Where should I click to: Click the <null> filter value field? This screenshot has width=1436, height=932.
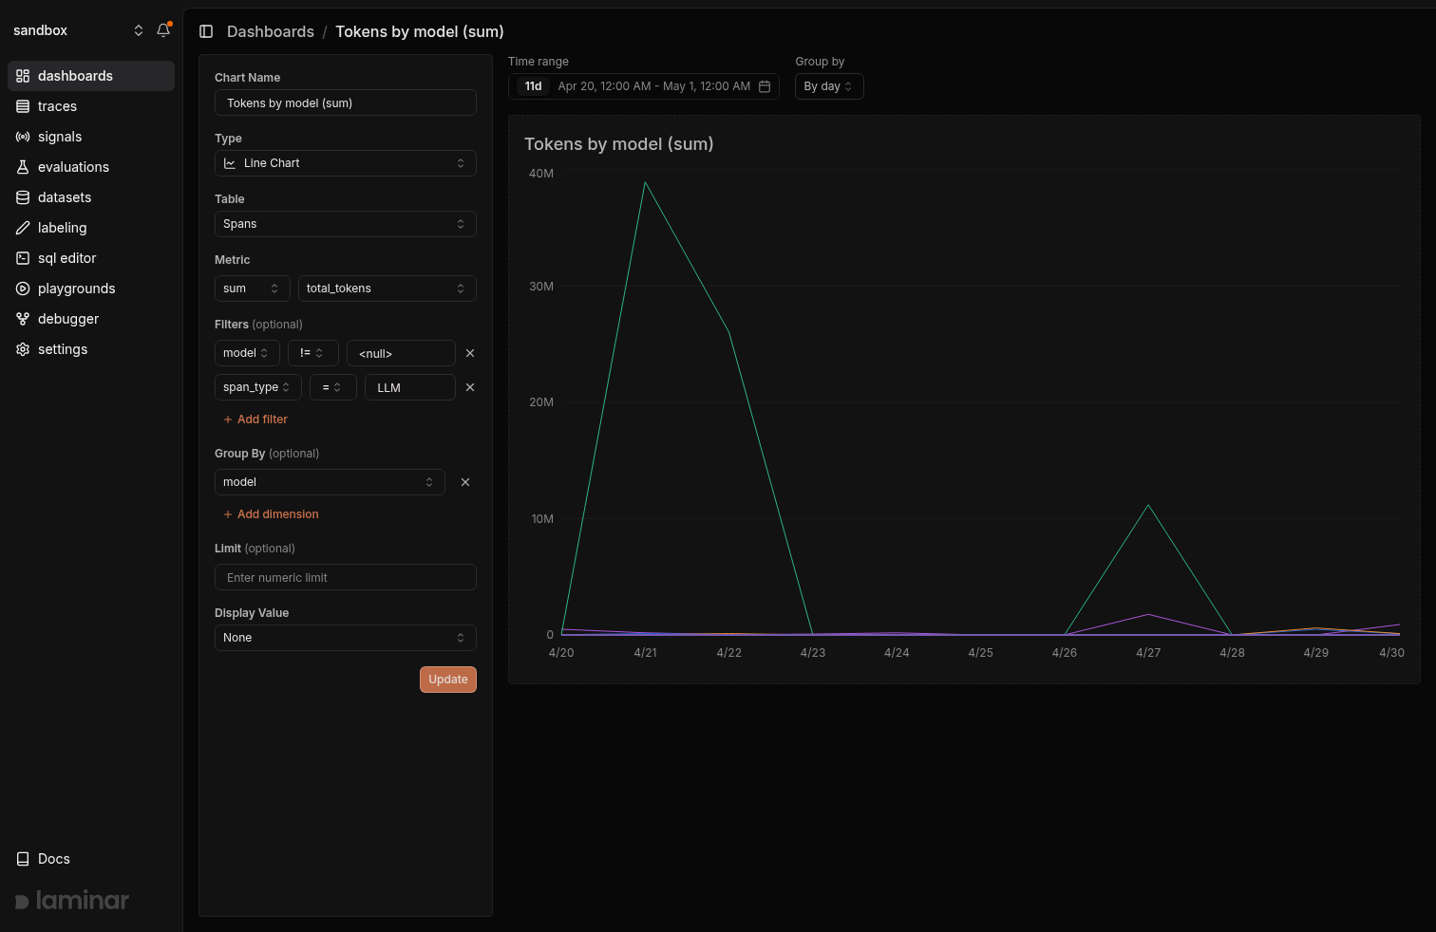click(401, 353)
